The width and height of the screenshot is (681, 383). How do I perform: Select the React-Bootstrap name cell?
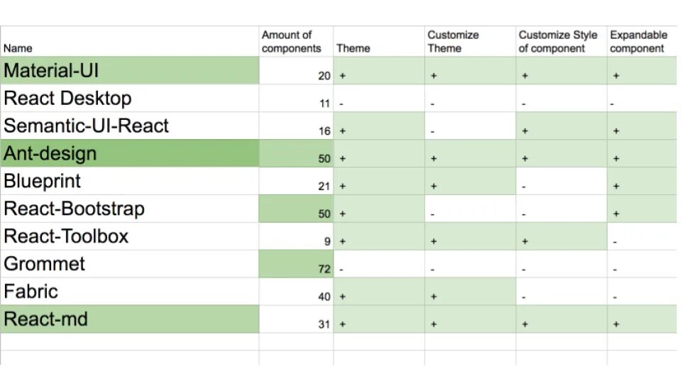click(130, 209)
